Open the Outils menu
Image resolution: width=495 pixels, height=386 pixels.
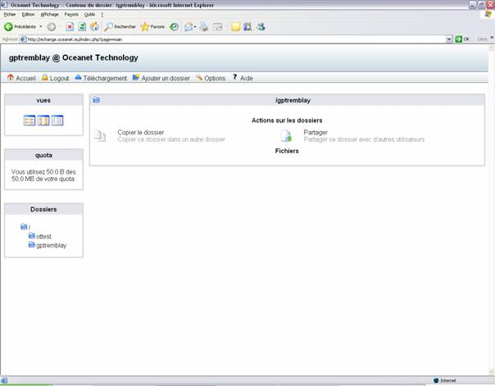point(89,15)
